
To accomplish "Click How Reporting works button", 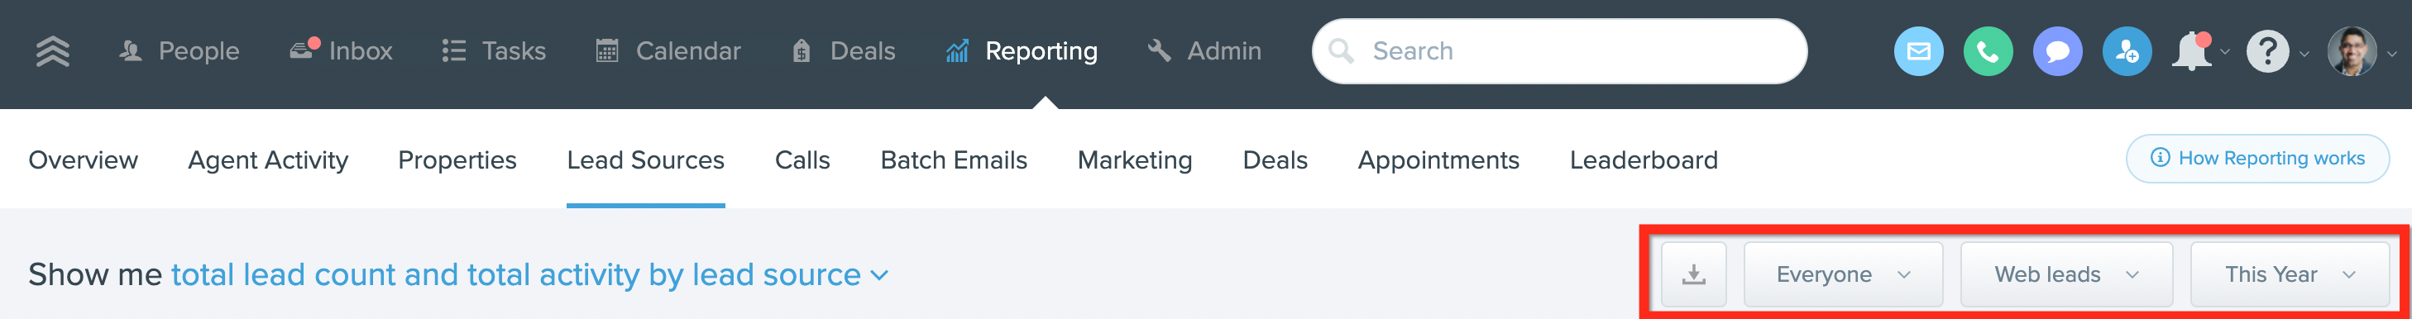I will coord(2256,158).
